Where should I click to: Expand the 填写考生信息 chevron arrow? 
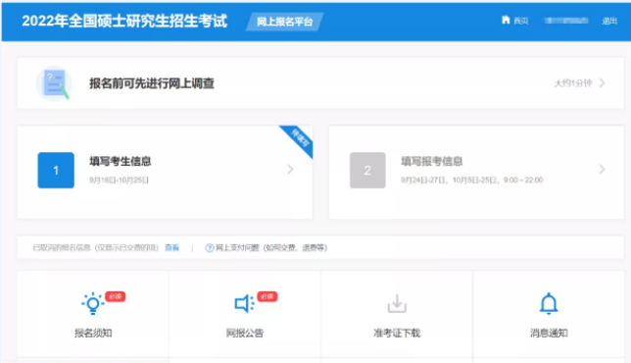pyautogui.click(x=290, y=169)
